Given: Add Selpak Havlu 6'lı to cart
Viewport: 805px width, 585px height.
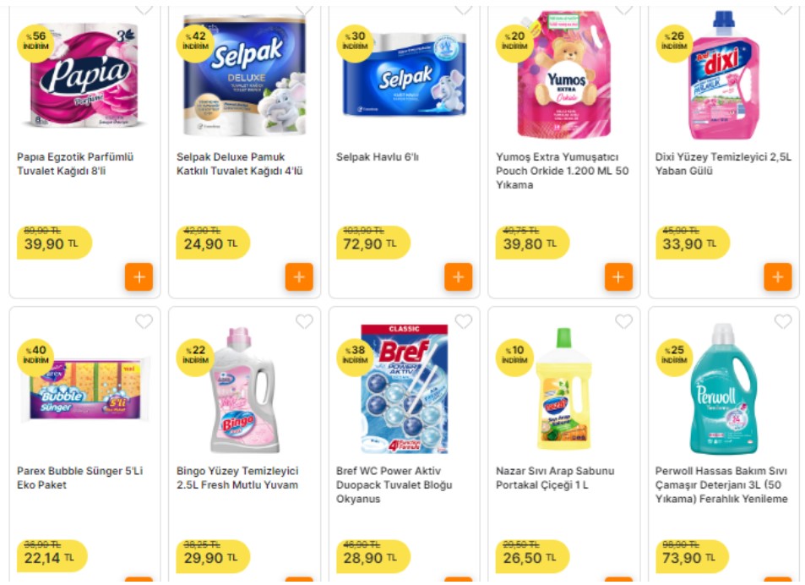Looking at the screenshot, I should [458, 276].
